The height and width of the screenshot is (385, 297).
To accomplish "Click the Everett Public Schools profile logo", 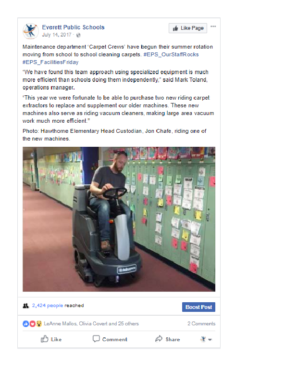I will point(30,31).
